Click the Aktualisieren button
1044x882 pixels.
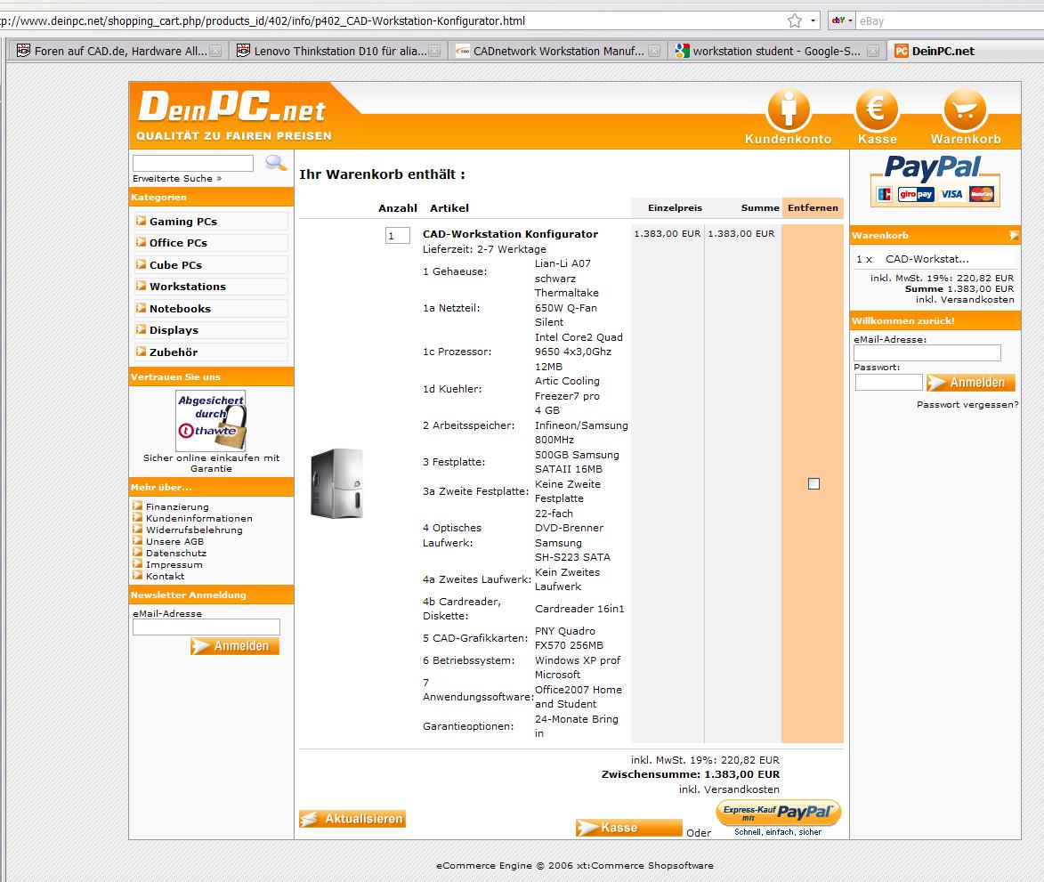(352, 819)
